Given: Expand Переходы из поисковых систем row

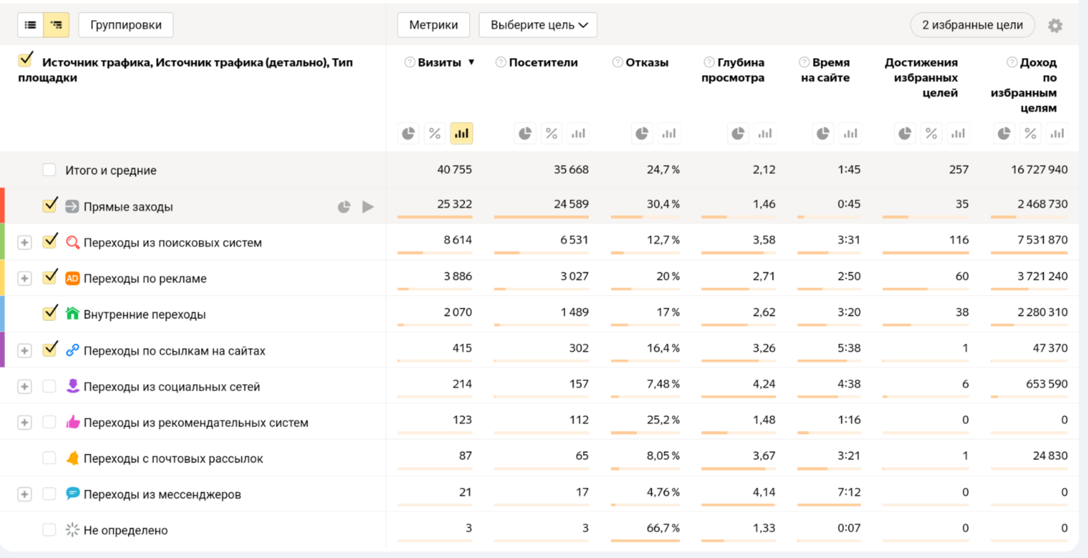Looking at the screenshot, I should click(25, 243).
